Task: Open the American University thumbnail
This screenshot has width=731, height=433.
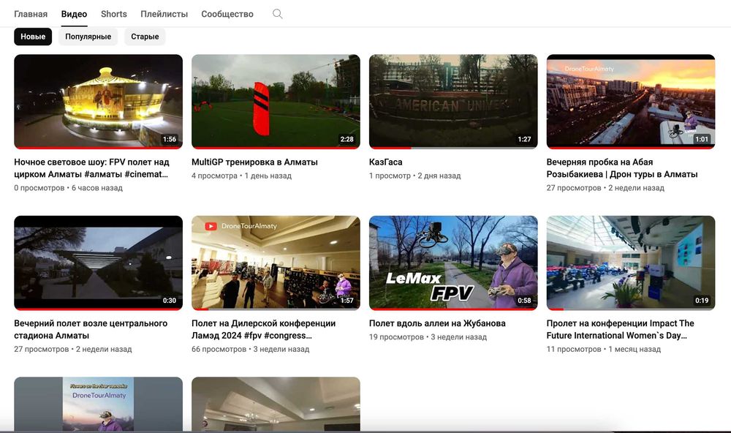Action: [453, 101]
